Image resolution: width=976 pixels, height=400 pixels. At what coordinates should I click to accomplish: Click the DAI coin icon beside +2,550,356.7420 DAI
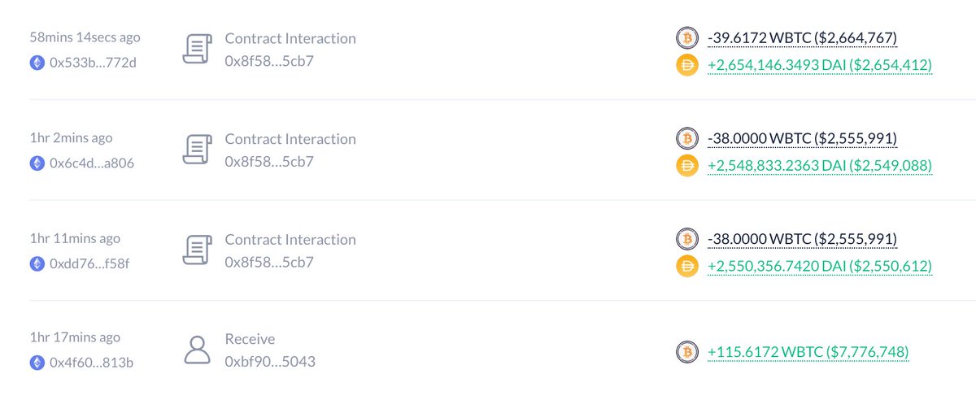click(688, 266)
